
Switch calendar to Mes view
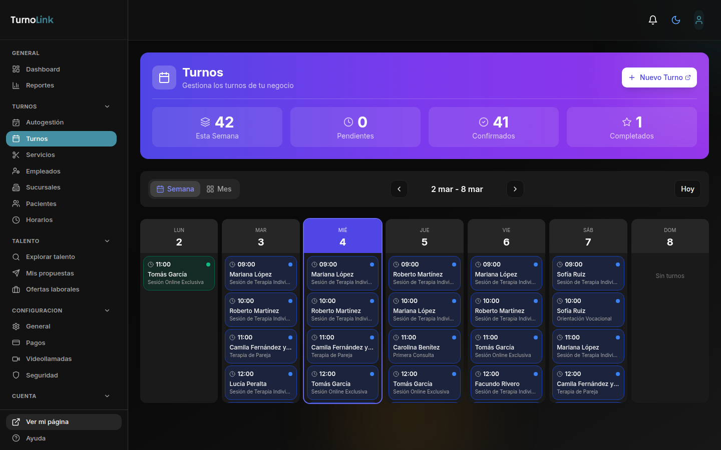click(x=219, y=189)
